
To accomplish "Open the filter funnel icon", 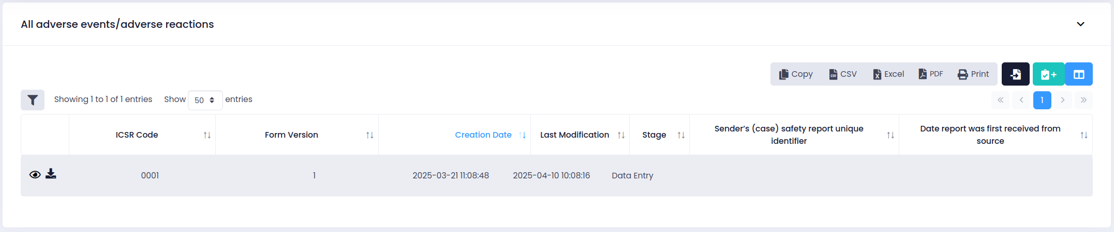I will (33, 100).
